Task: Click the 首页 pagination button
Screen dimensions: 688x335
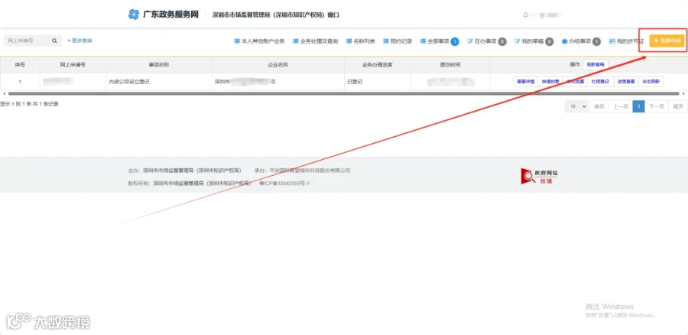Action: 599,106
